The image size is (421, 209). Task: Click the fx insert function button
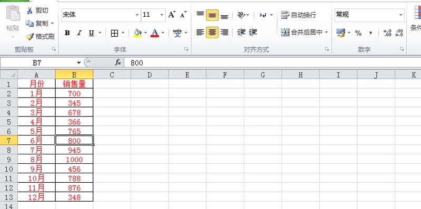(118, 62)
